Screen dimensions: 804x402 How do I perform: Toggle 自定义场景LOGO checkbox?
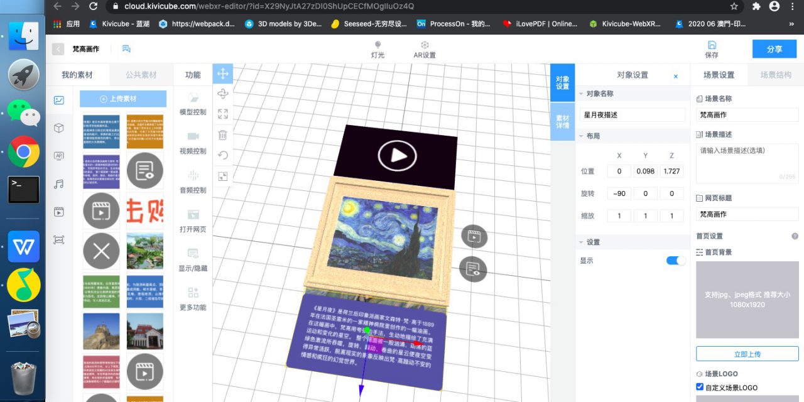(700, 387)
